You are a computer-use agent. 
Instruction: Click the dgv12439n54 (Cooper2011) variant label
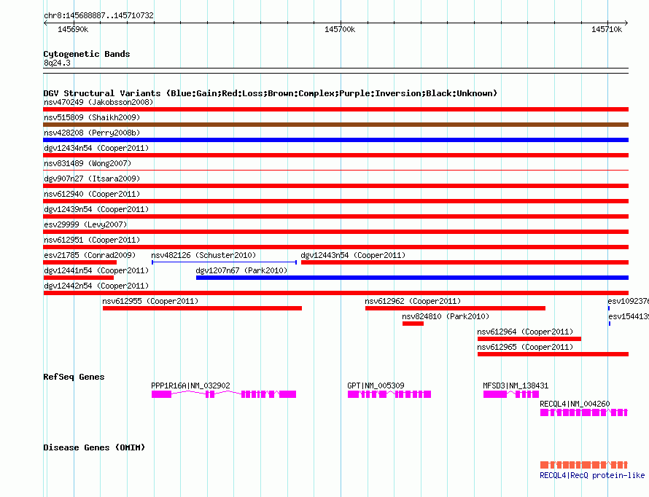click(x=96, y=209)
